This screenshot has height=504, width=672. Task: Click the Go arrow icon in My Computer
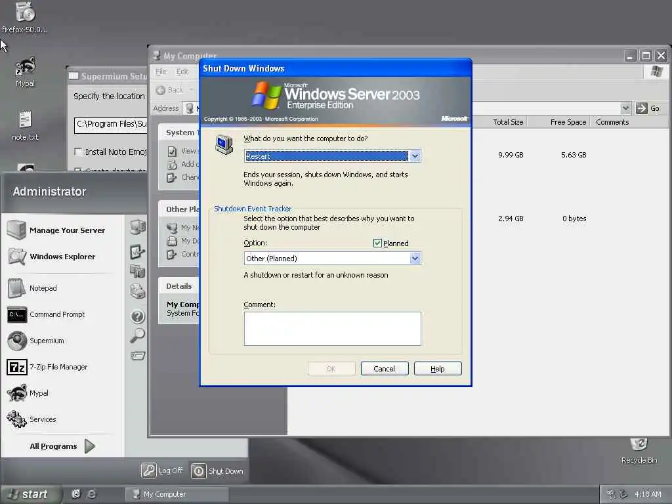click(x=641, y=108)
